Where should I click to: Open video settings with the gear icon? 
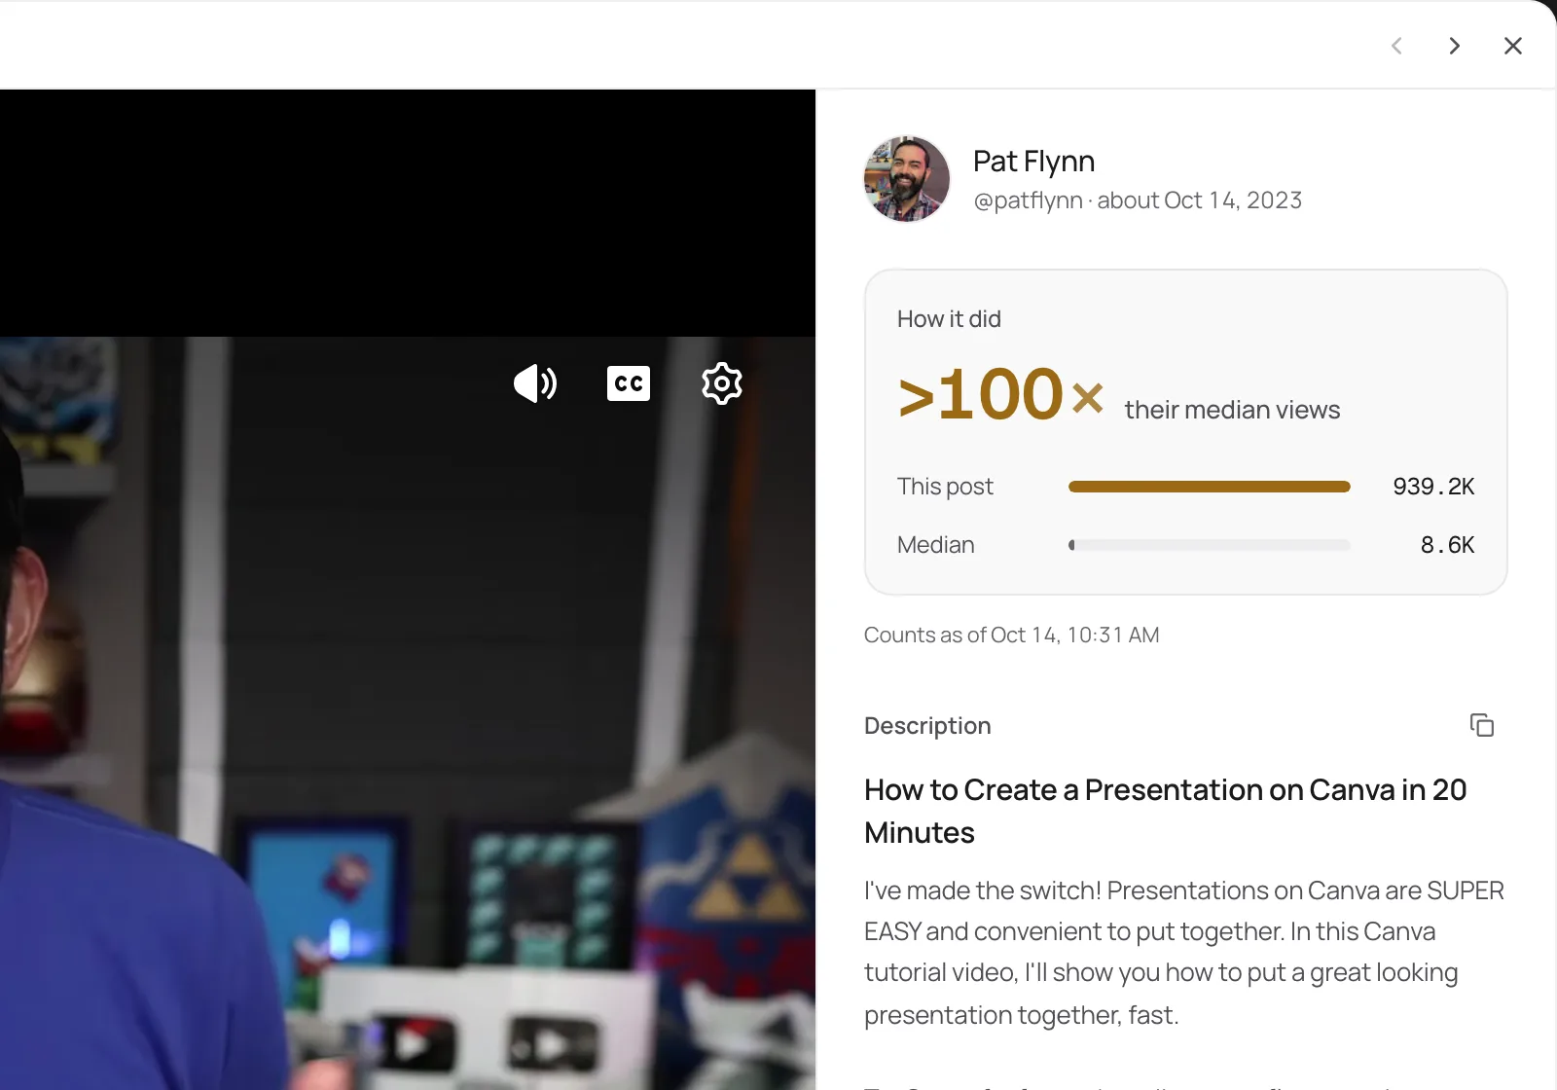[722, 383]
